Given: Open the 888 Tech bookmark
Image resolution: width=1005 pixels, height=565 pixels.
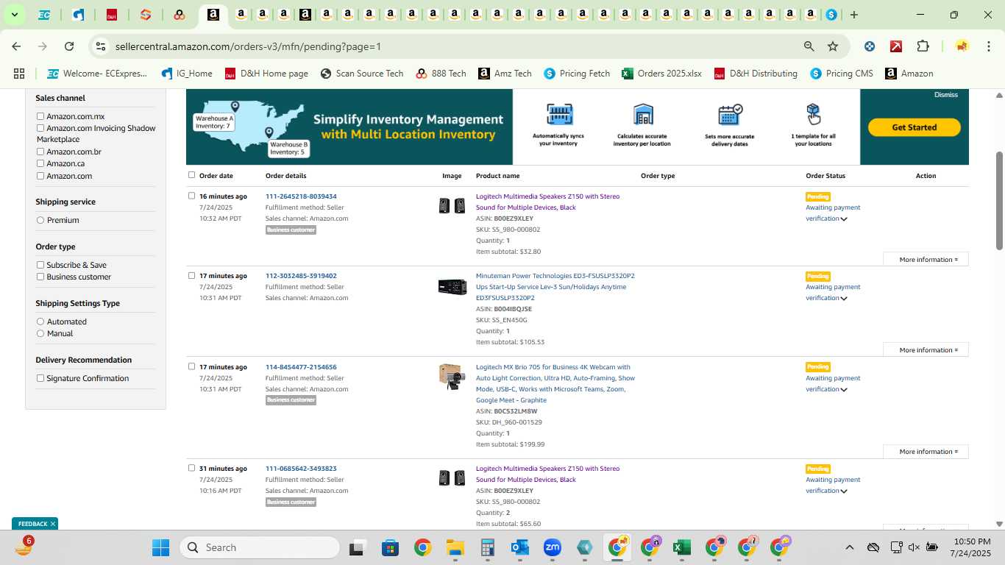Looking at the screenshot, I should click(441, 74).
